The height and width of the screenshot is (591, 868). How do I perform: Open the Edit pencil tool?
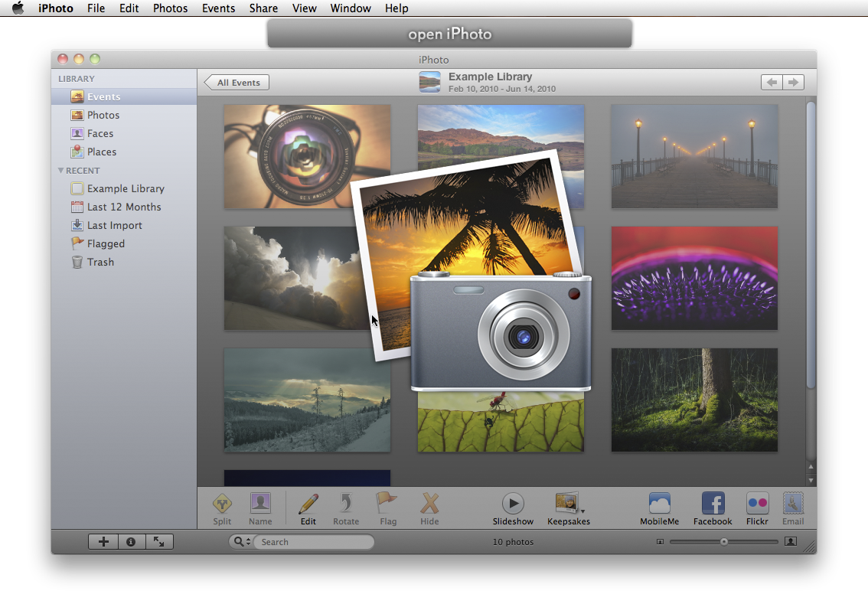(x=308, y=509)
